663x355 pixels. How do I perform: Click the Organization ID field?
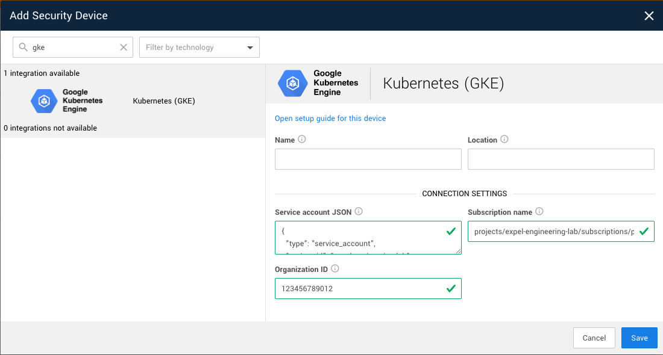[x=368, y=289]
